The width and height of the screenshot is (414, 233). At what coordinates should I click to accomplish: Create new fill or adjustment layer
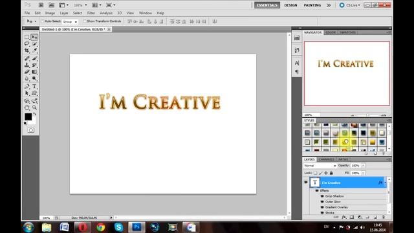(x=360, y=217)
